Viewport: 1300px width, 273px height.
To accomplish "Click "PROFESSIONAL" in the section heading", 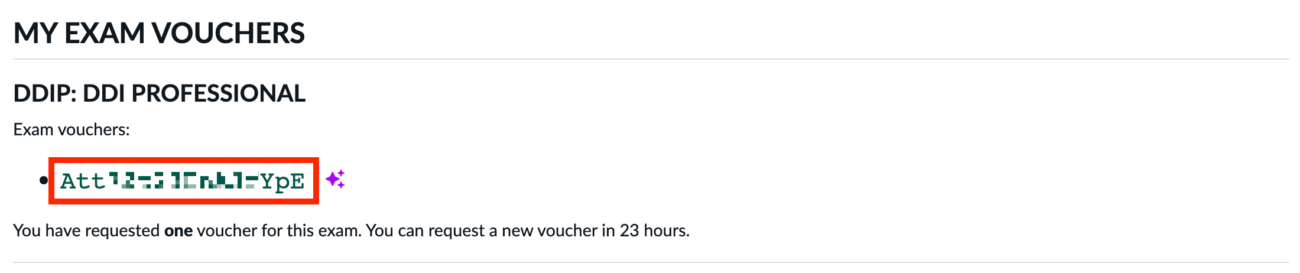I will pyautogui.click(x=218, y=93).
